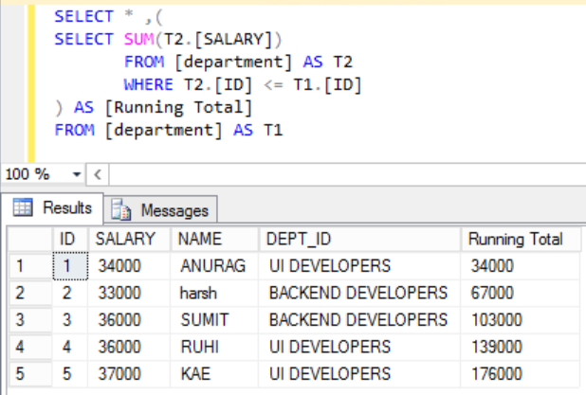Image resolution: width=586 pixels, height=395 pixels.
Task: Select row header number 2
Action: tap(30, 293)
